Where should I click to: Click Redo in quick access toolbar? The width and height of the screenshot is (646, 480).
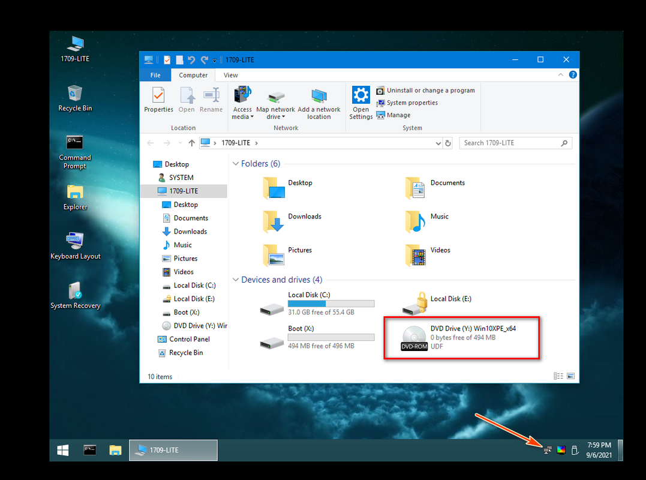click(x=204, y=60)
